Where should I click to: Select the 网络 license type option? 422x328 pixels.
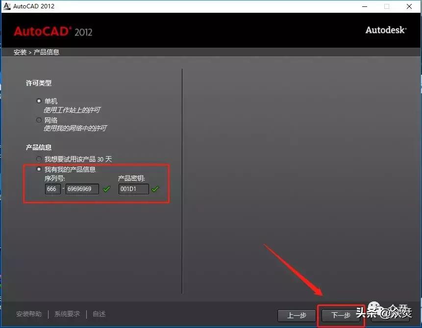(x=39, y=120)
